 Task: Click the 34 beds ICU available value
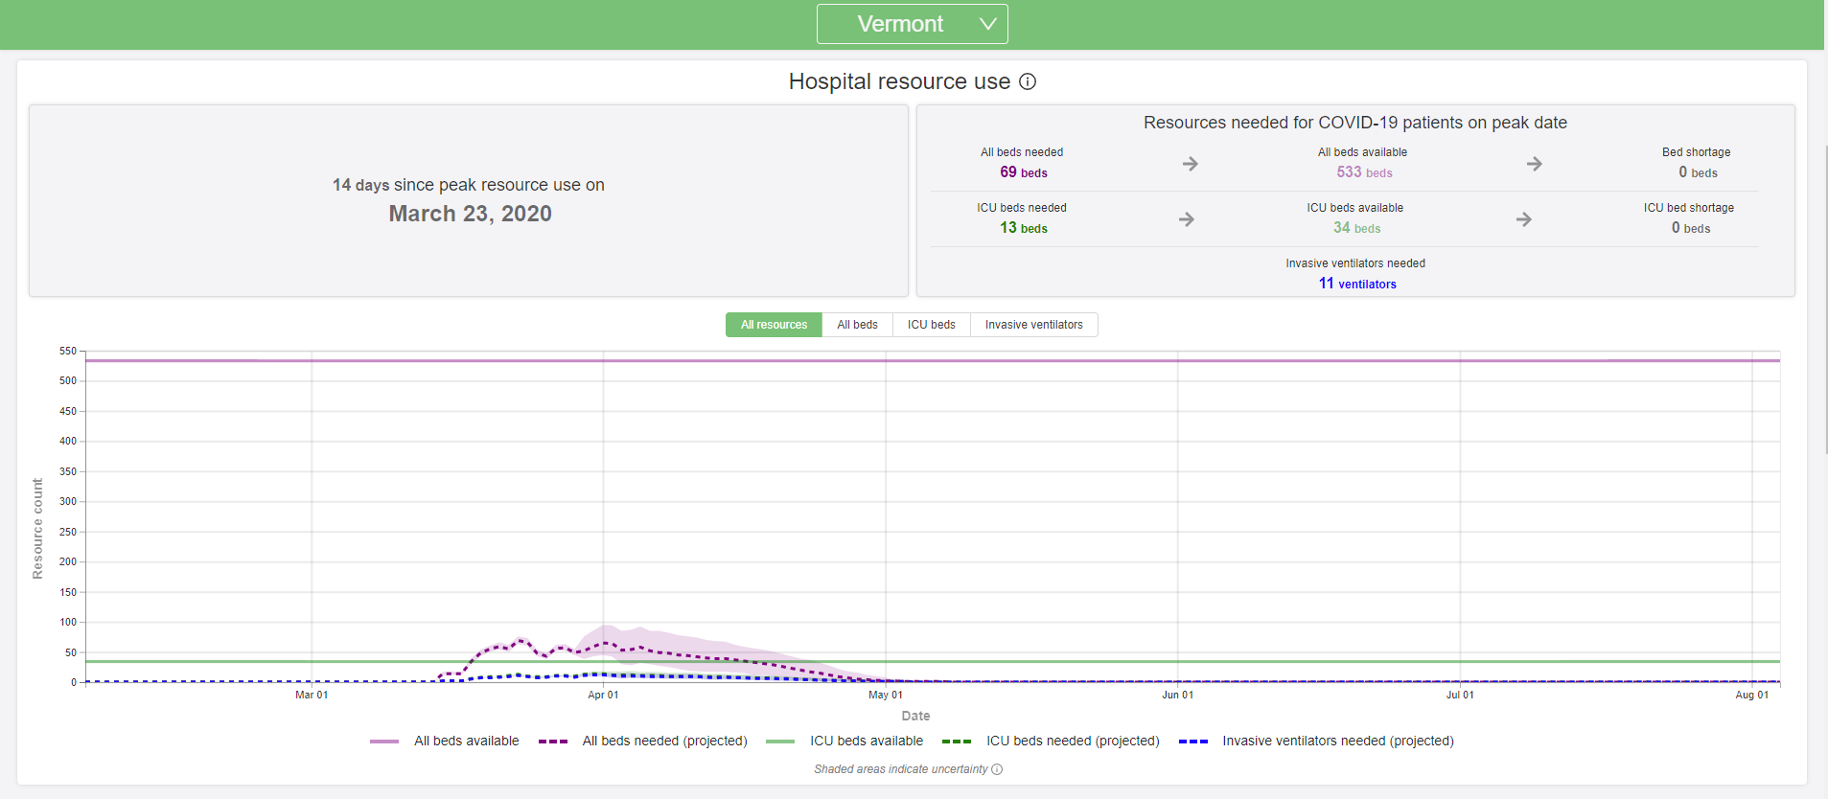pos(1356,228)
